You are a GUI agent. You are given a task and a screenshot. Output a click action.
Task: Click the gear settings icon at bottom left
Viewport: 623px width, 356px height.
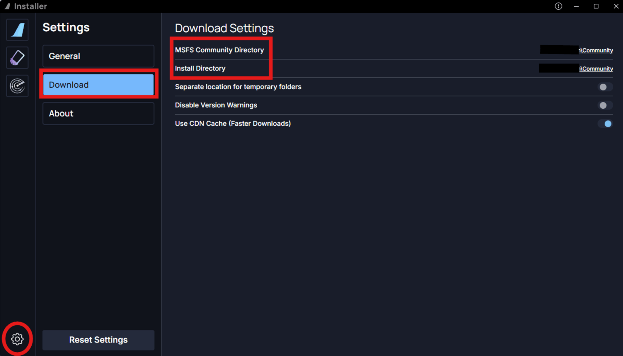point(17,339)
